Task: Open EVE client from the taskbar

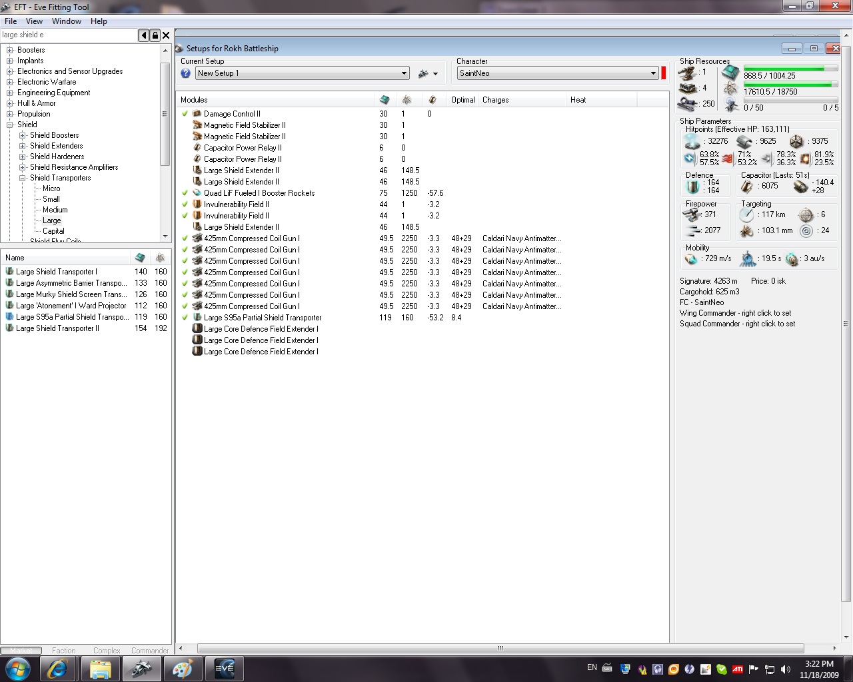Action: 224,669
